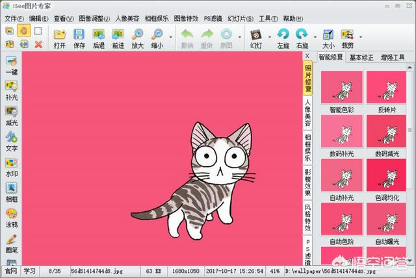The width and height of the screenshot is (416, 278).
Task: Open the 相框 frame tool in sidebar
Action: point(12,193)
